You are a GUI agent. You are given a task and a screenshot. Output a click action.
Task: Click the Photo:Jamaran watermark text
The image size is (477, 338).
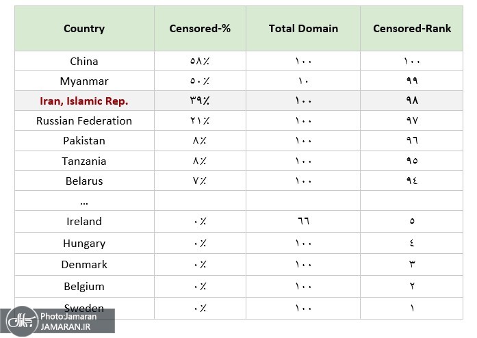68,316
